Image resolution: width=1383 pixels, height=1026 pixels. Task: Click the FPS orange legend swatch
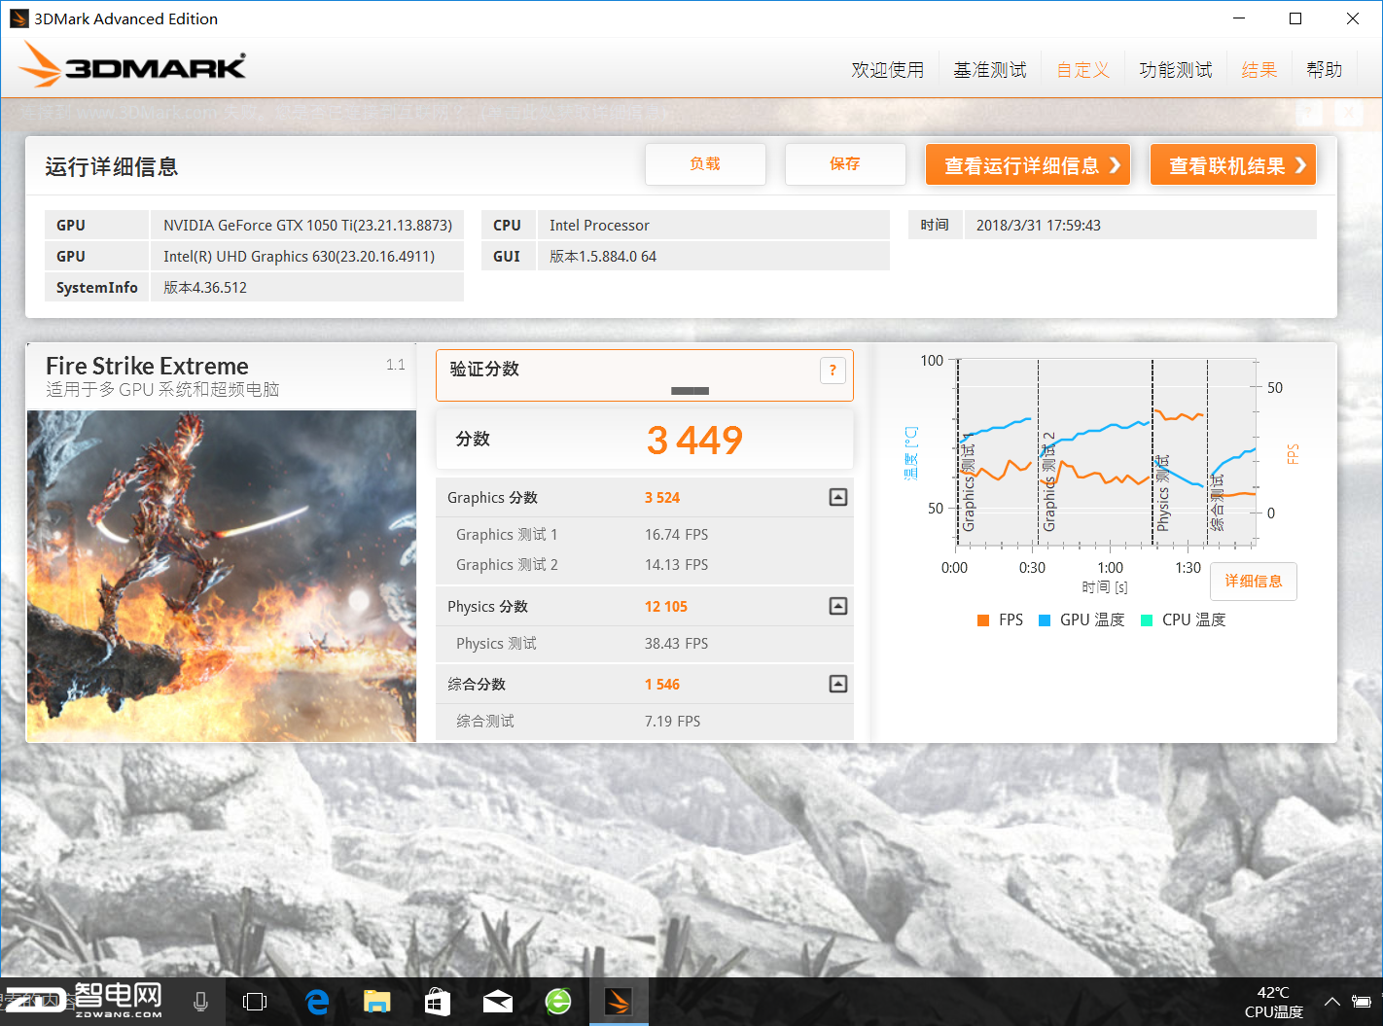pos(983,620)
